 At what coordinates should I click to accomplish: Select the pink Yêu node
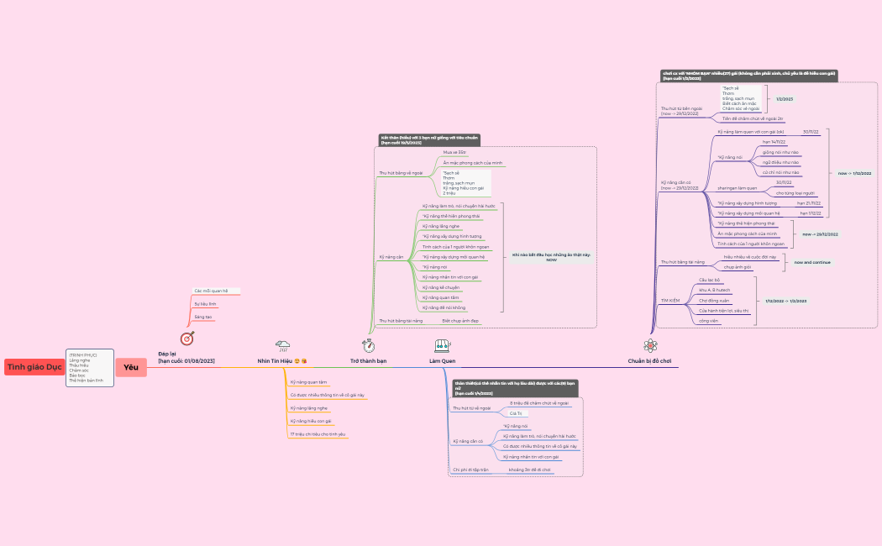(x=131, y=367)
